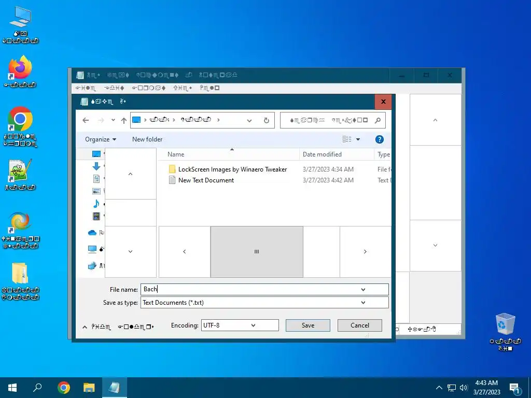
Task: Open the Windows Start menu
Action: point(12,388)
